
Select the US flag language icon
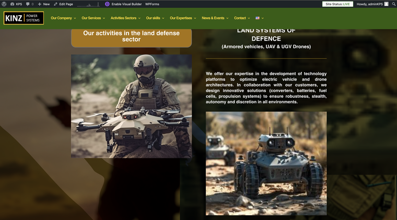pos(258,18)
